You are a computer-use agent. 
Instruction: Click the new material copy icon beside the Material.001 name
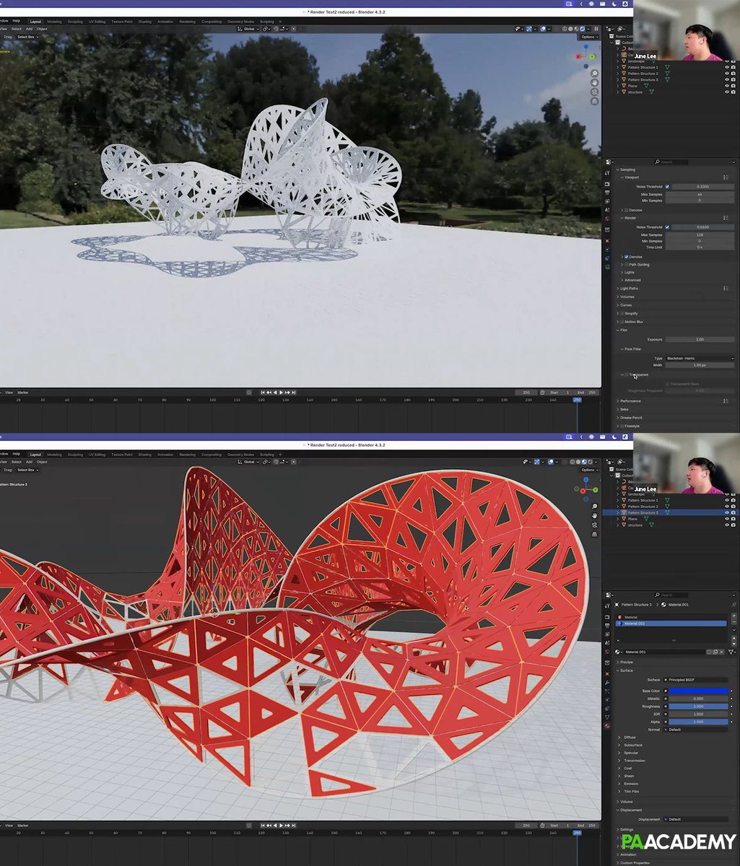pos(715,652)
